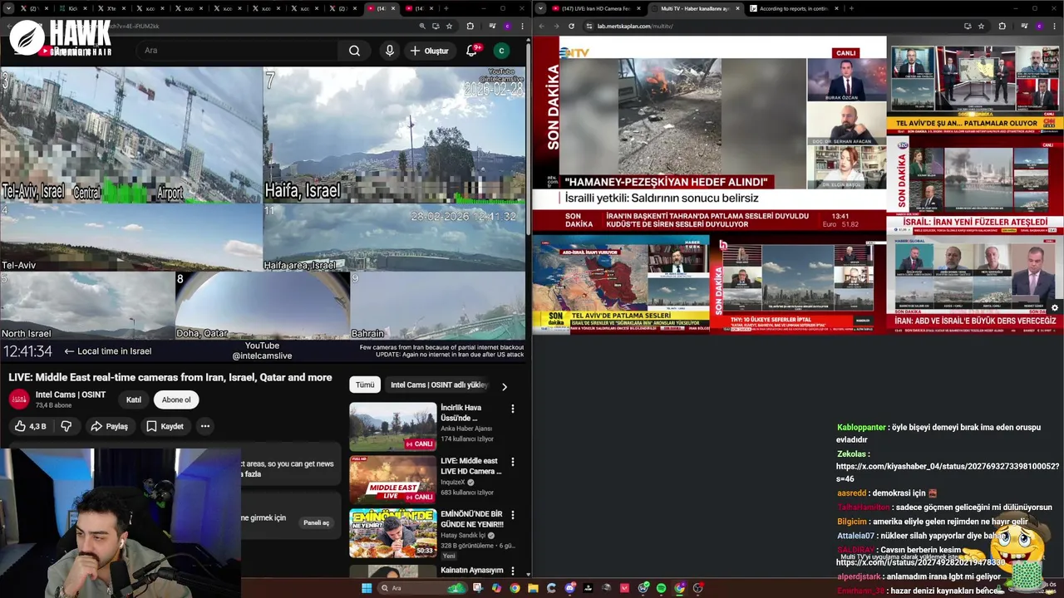This screenshot has height=598, width=1064.
Task: Select Intel Cams | OSINT adlı yükleyen chip
Action: (439, 385)
